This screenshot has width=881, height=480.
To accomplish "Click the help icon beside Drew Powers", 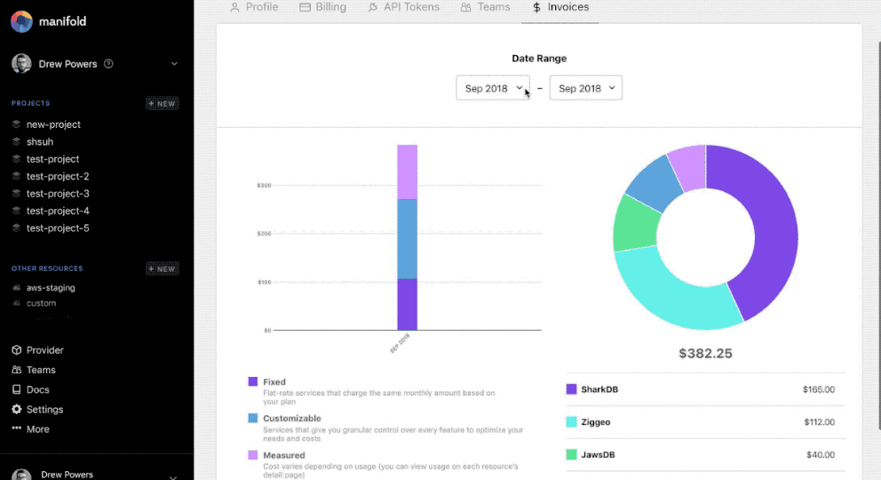I will pyautogui.click(x=108, y=64).
